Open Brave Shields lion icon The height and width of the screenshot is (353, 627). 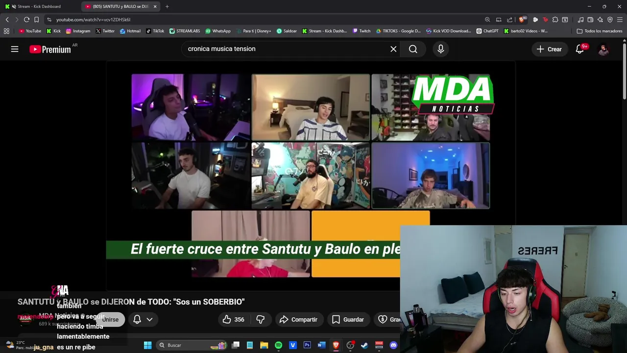522,20
